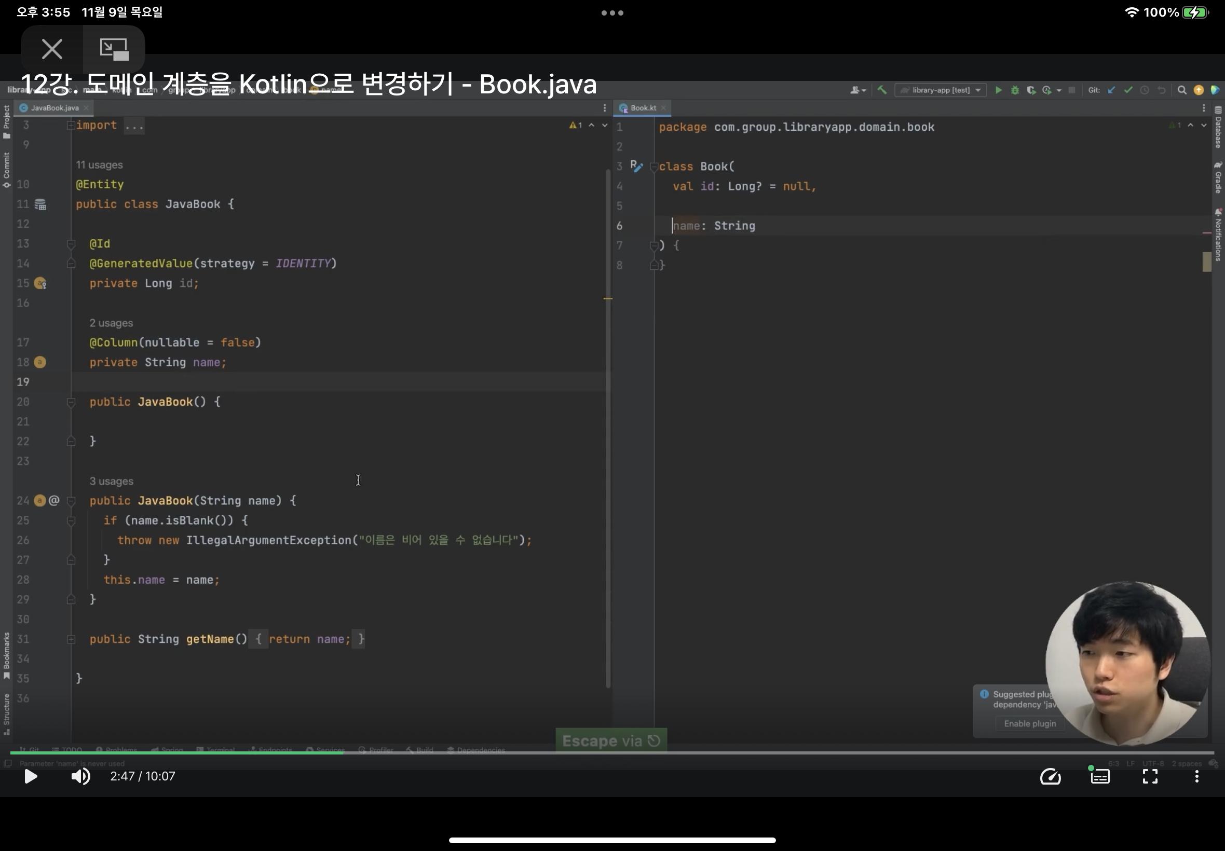Expand the getName() method on line 31

click(71, 639)
